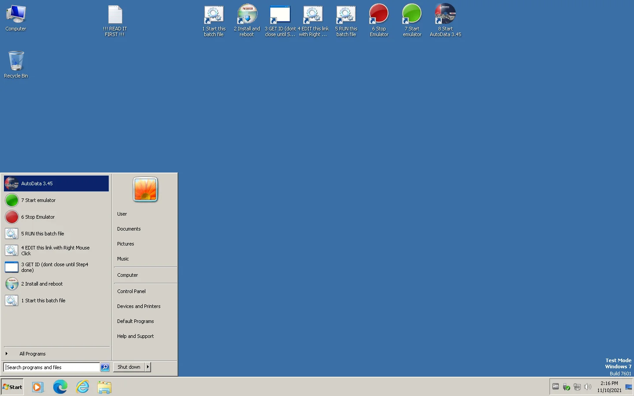Expand the All Programs menu

(x=32, y=353)
